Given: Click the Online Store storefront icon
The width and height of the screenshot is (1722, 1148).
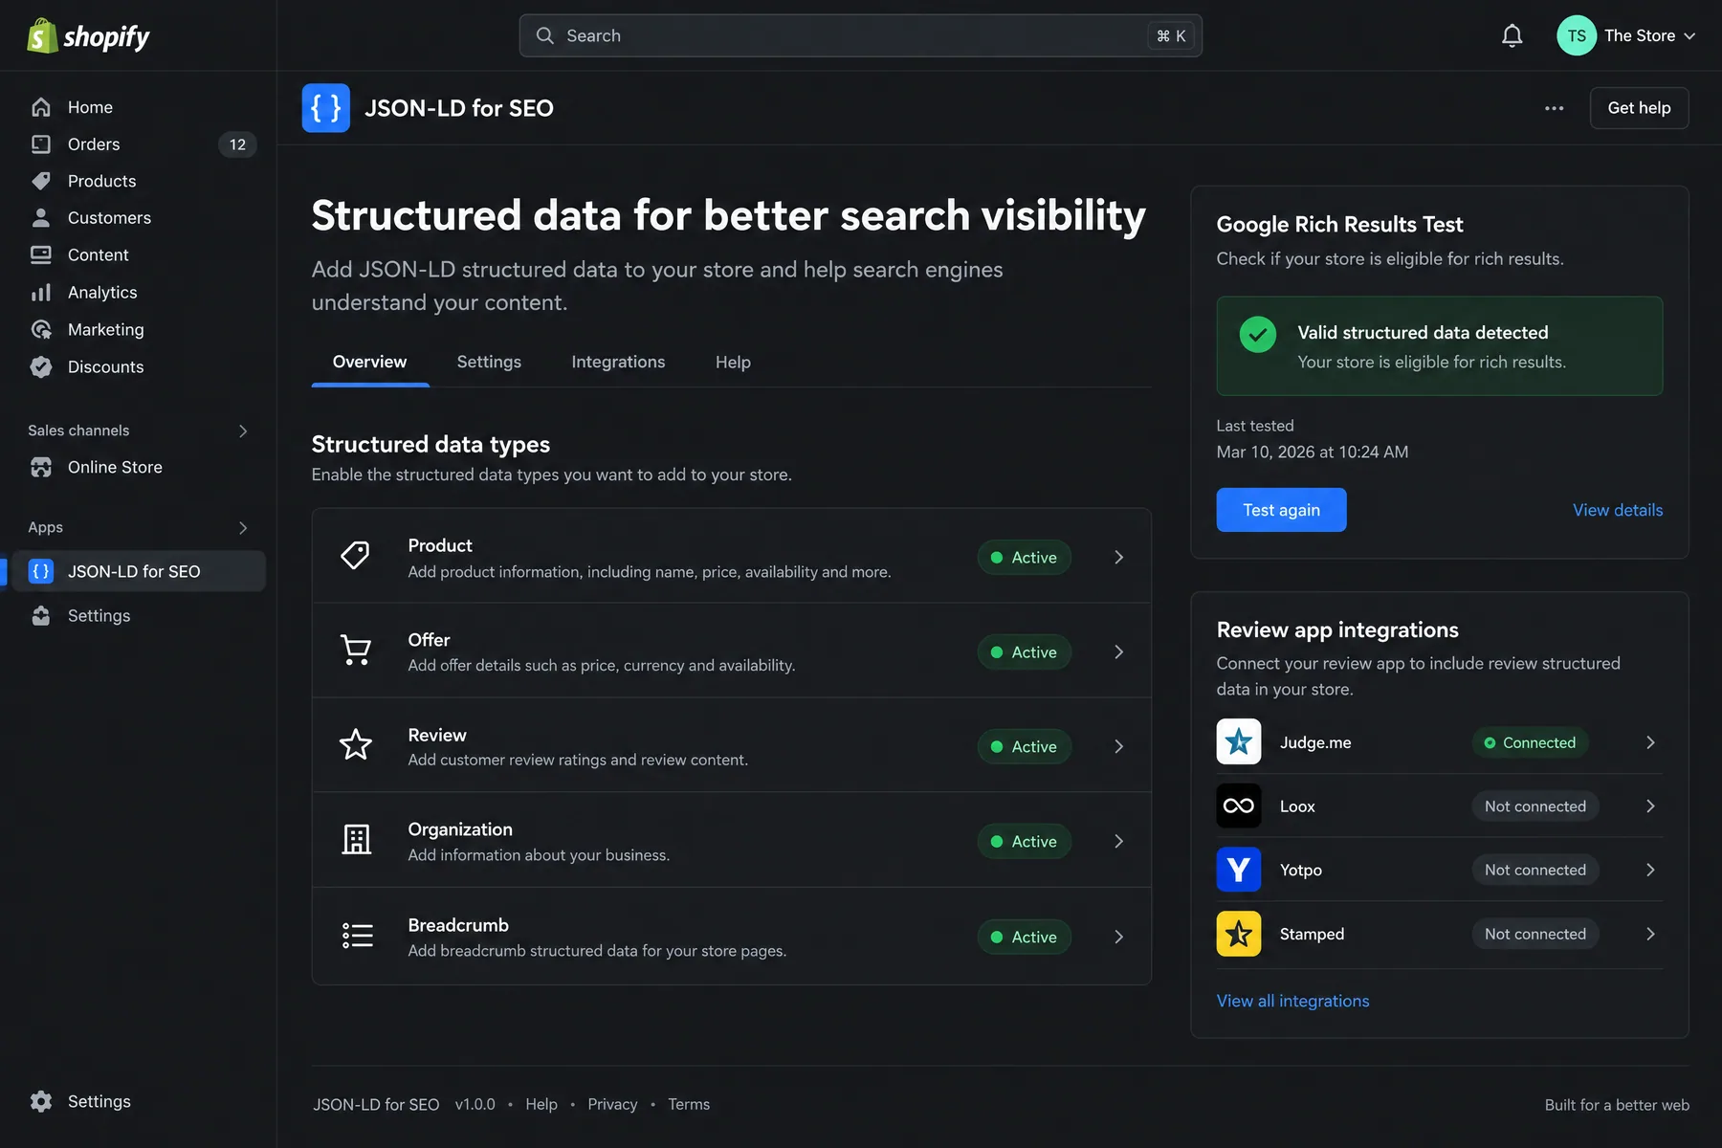Looking at the screenshot, I should point(41,467).
